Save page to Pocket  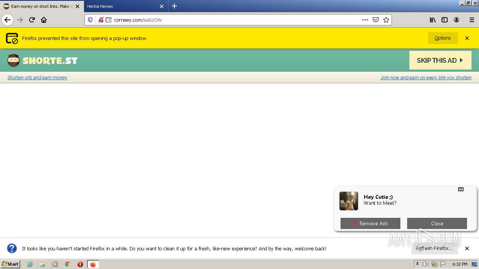point(376,20)
